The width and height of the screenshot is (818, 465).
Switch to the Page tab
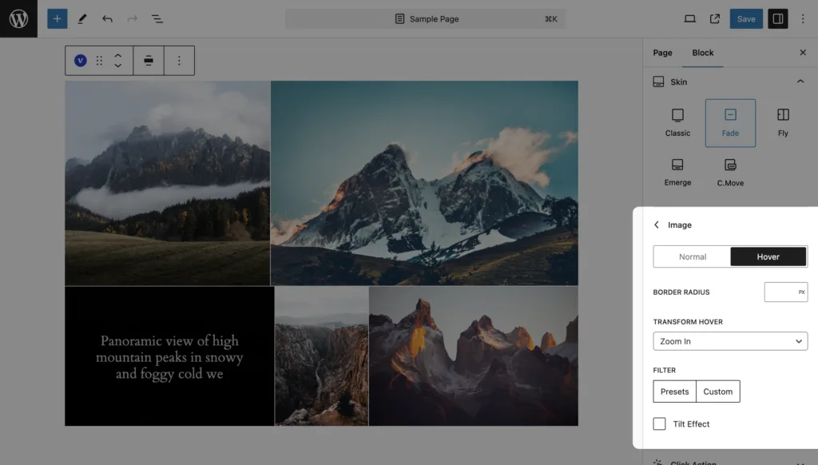[662, 53]
